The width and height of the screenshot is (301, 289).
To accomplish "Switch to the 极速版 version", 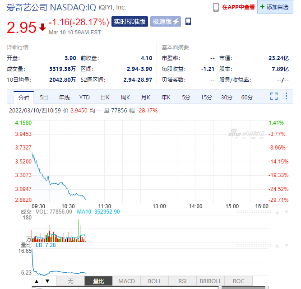I will coord(166,22).
